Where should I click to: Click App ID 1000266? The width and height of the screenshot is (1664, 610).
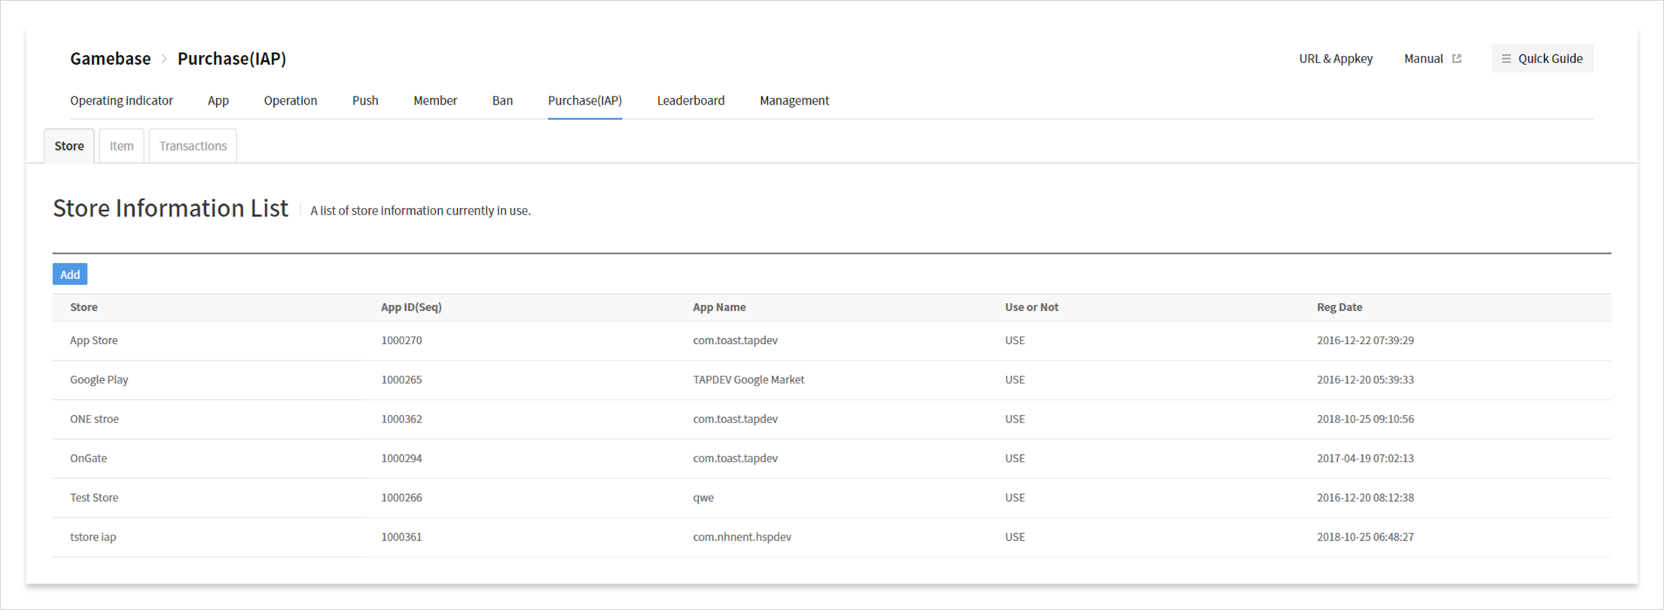(x=401, y=497)
